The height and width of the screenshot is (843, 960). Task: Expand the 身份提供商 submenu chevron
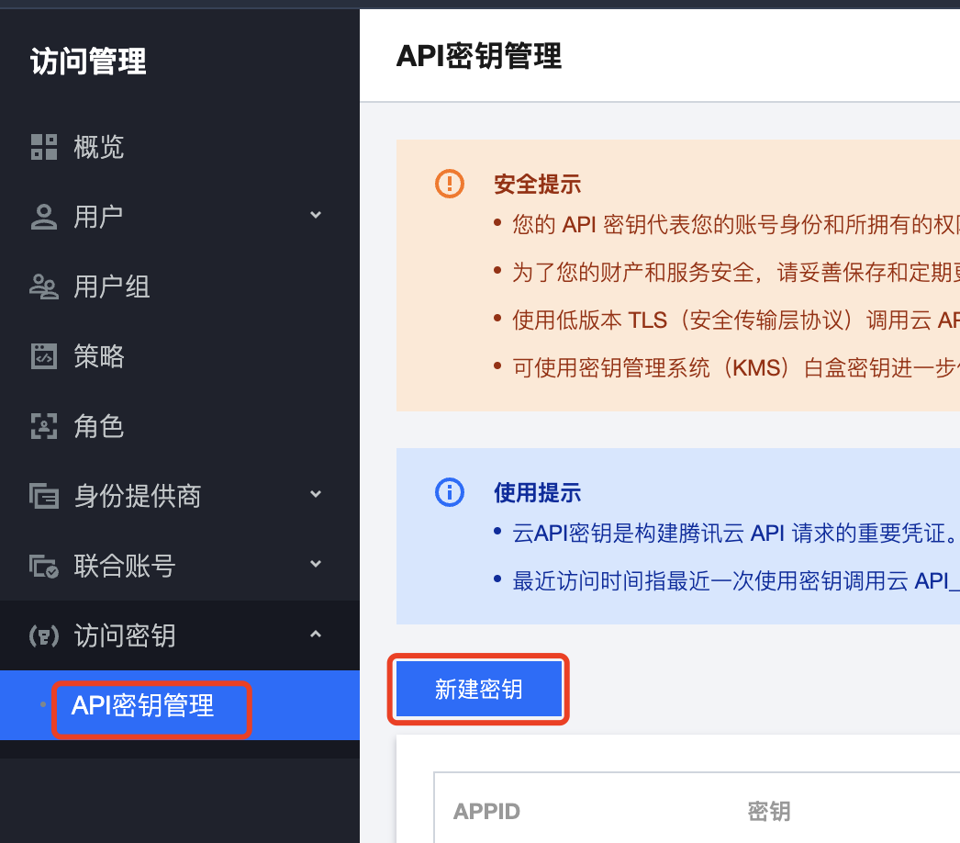[316, 495]
